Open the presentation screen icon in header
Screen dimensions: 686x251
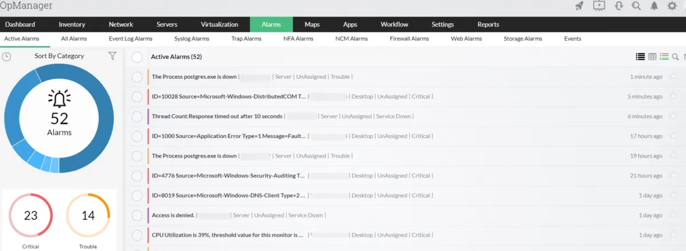pos(599,6)
